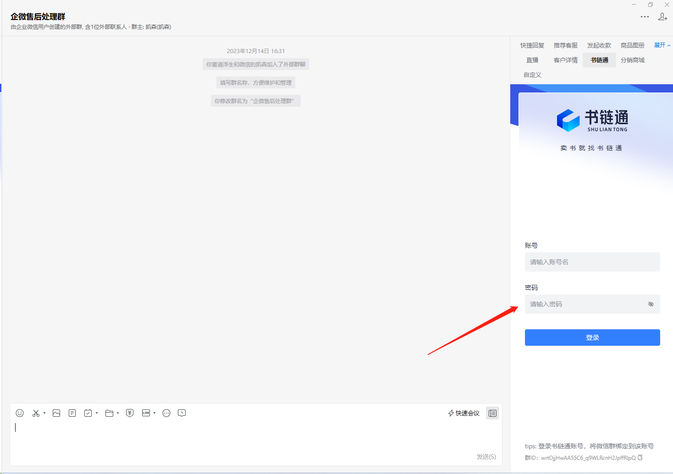Collapse the toolbar via 展开 arrow
The width and height of the screenshot is (673, 474).
[x=662, y=45]
